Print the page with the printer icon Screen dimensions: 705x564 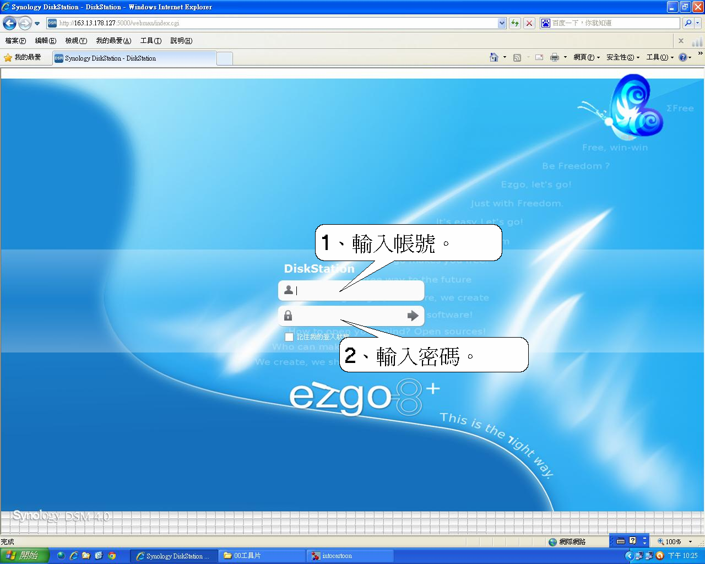click(555, 57)
